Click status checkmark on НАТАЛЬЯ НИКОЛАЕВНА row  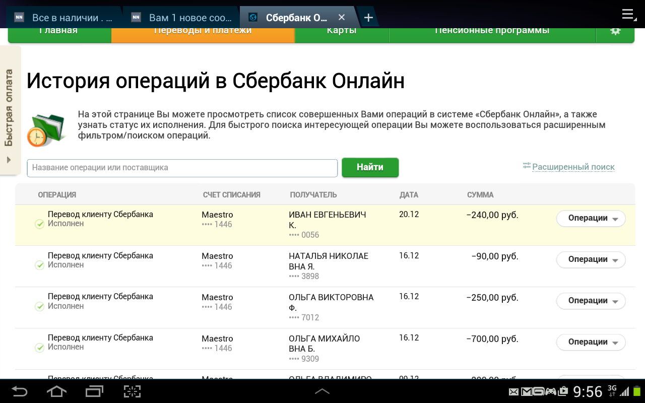(x=40, y=265)
